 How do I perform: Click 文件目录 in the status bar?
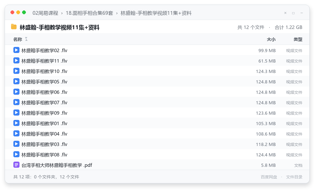(294, 177)
